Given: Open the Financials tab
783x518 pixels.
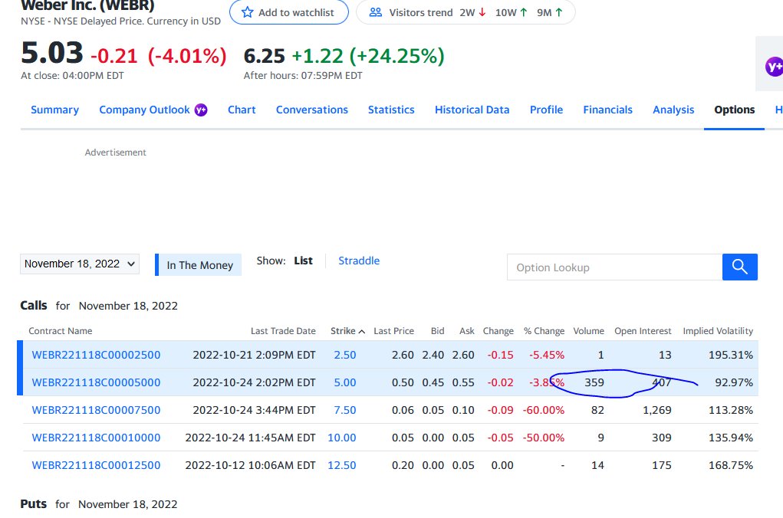Looking at the screenshot, I should 607,110.
